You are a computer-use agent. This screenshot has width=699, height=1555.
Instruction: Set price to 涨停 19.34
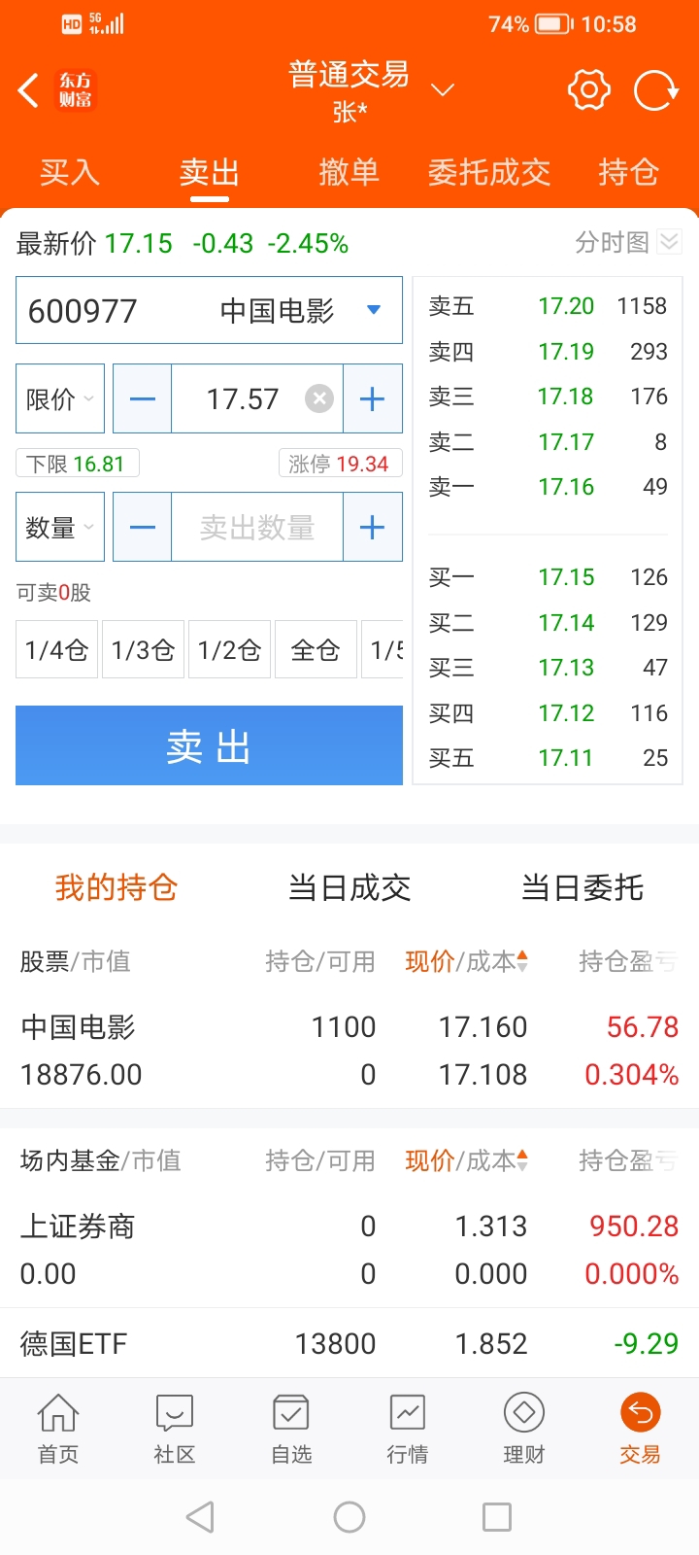(x=339, y=464)
